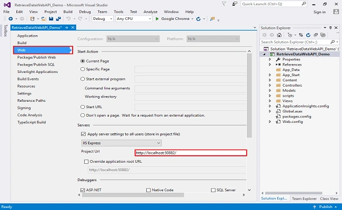Screen dimensions: 342x210
Task: Open the File menu
Action: [6, 12]
